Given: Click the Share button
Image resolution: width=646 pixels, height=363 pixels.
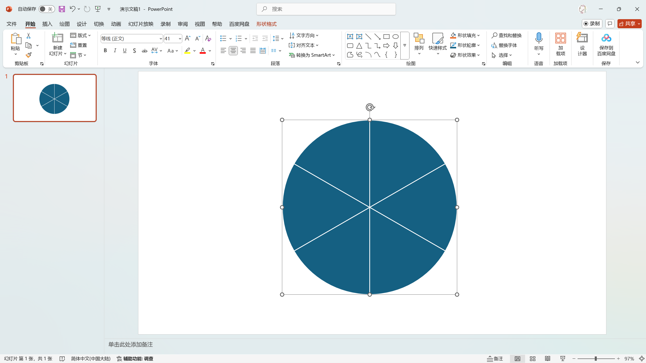Looking at the screenshot, I should point(629,24).
